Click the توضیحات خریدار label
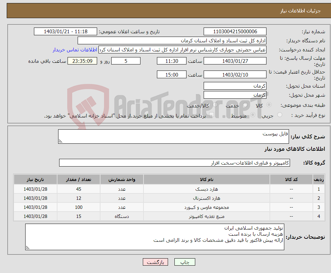 pyautogui.click(x=305, y=237)
